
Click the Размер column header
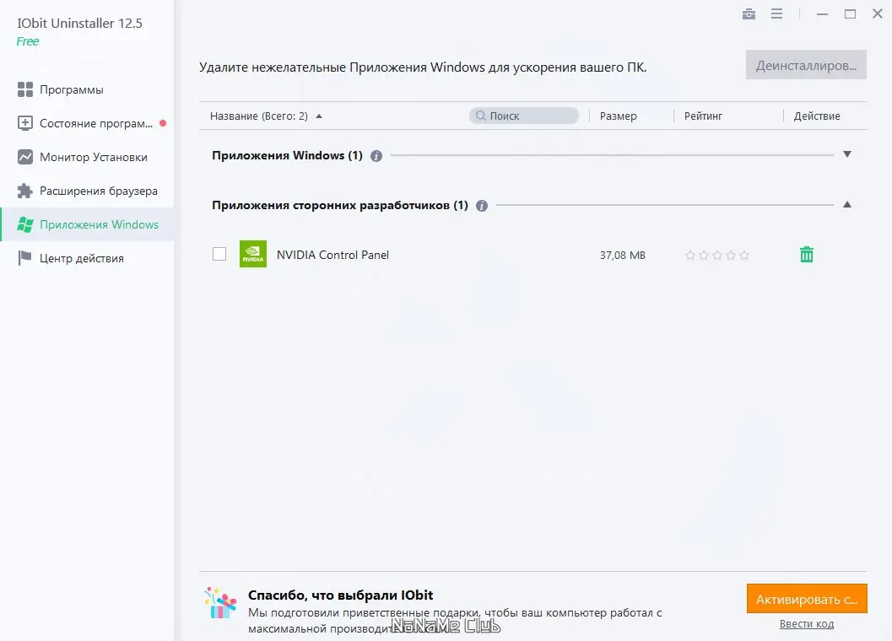coord(619,116)
